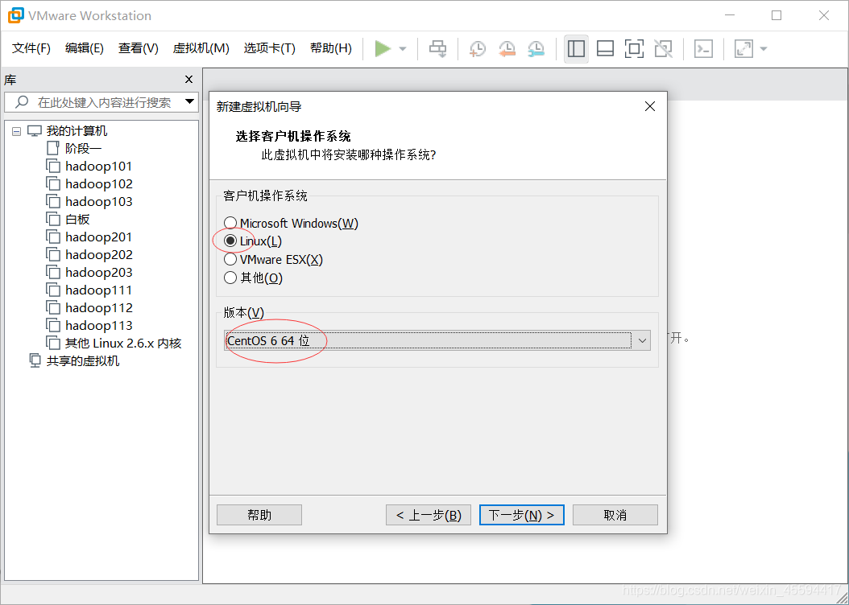Screen dimensions: 849x605
Task: Click the 下一步(N) next button
Action: 521,515
